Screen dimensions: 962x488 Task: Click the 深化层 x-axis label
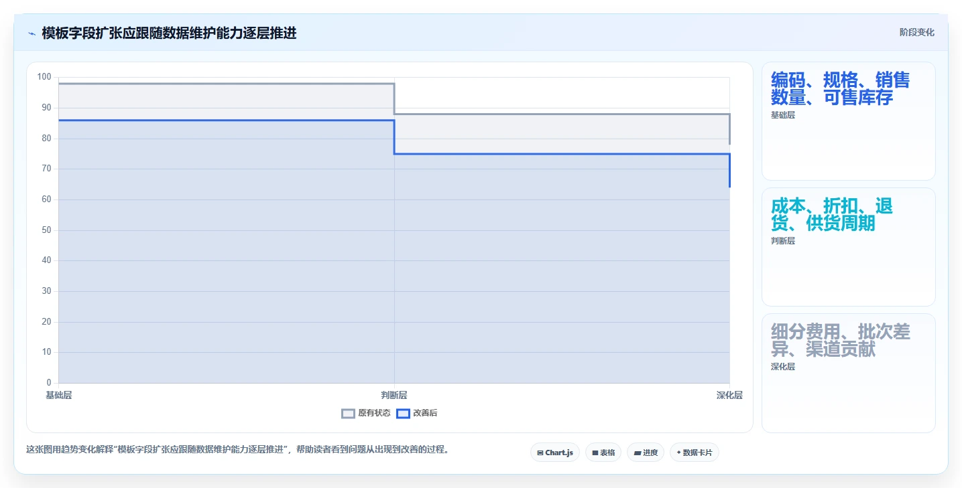pyautogui.click(x=729, y=395)
